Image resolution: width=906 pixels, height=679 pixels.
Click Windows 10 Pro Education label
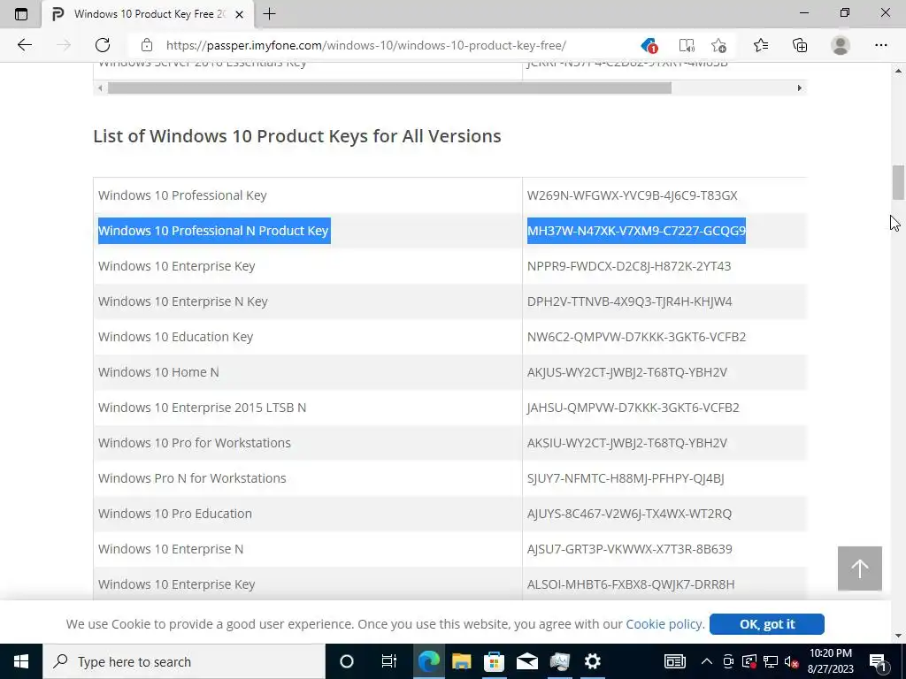[x=175, y=514]
